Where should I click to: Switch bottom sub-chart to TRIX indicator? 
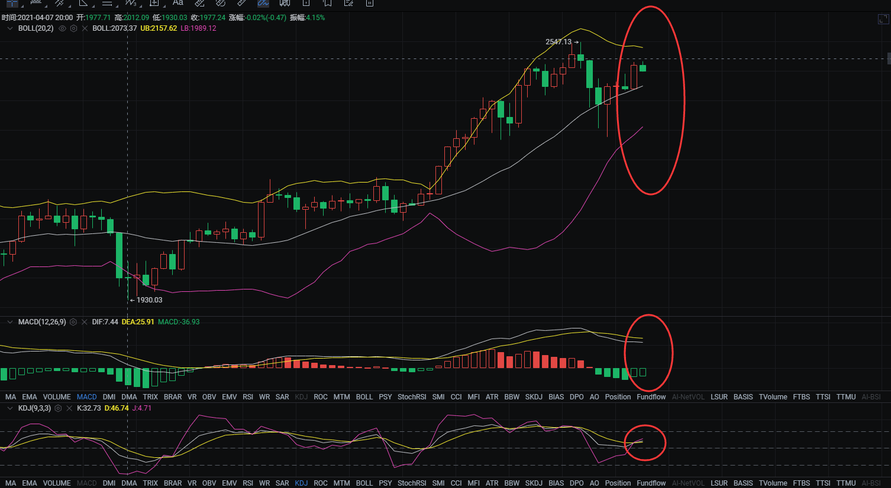150,483
